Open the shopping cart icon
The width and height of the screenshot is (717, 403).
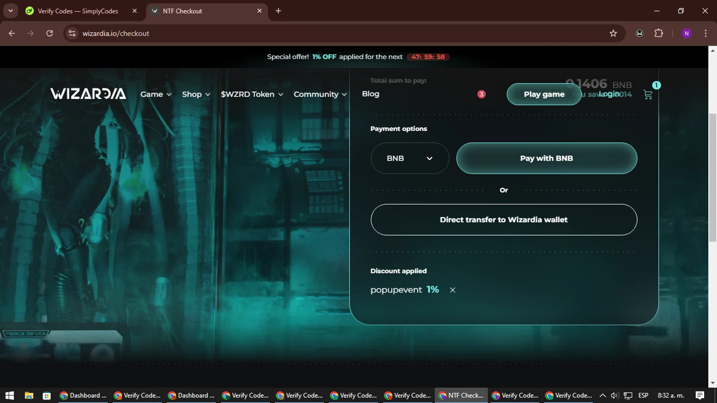point(648,95)
